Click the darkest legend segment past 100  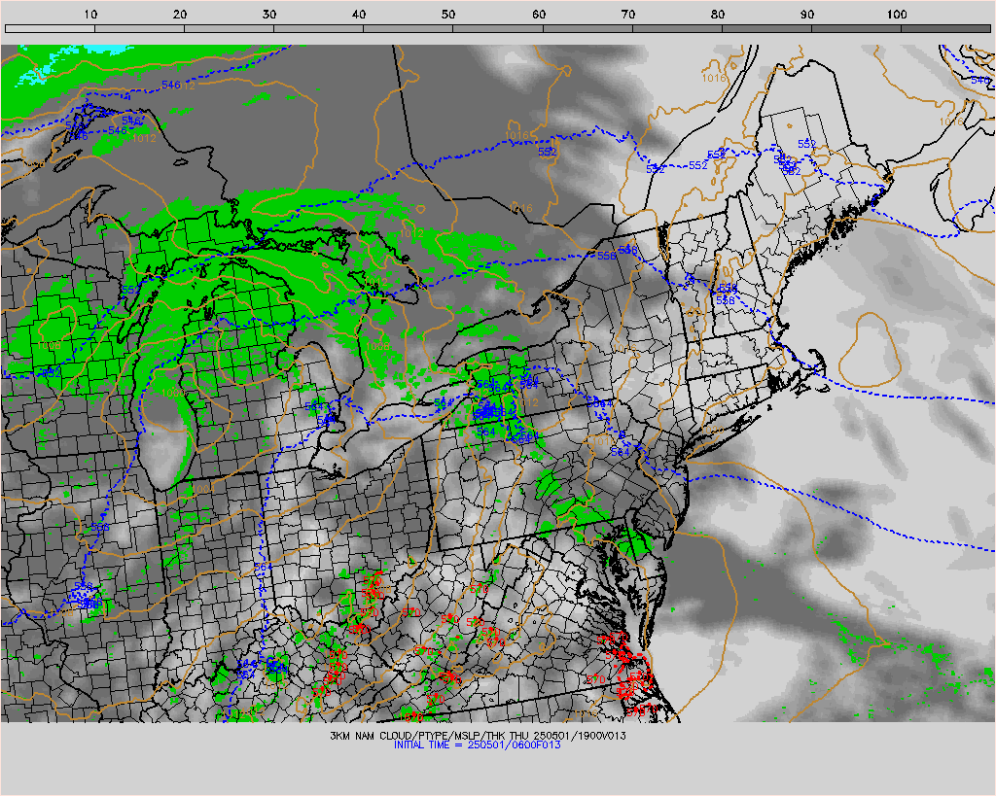945,28
